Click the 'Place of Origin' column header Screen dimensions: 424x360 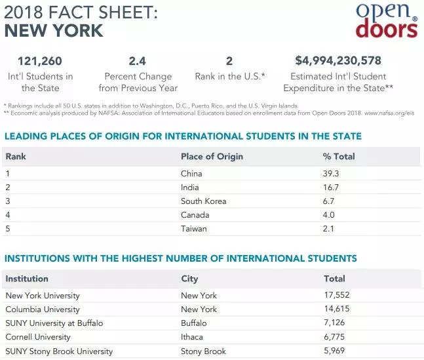point(212,157)
